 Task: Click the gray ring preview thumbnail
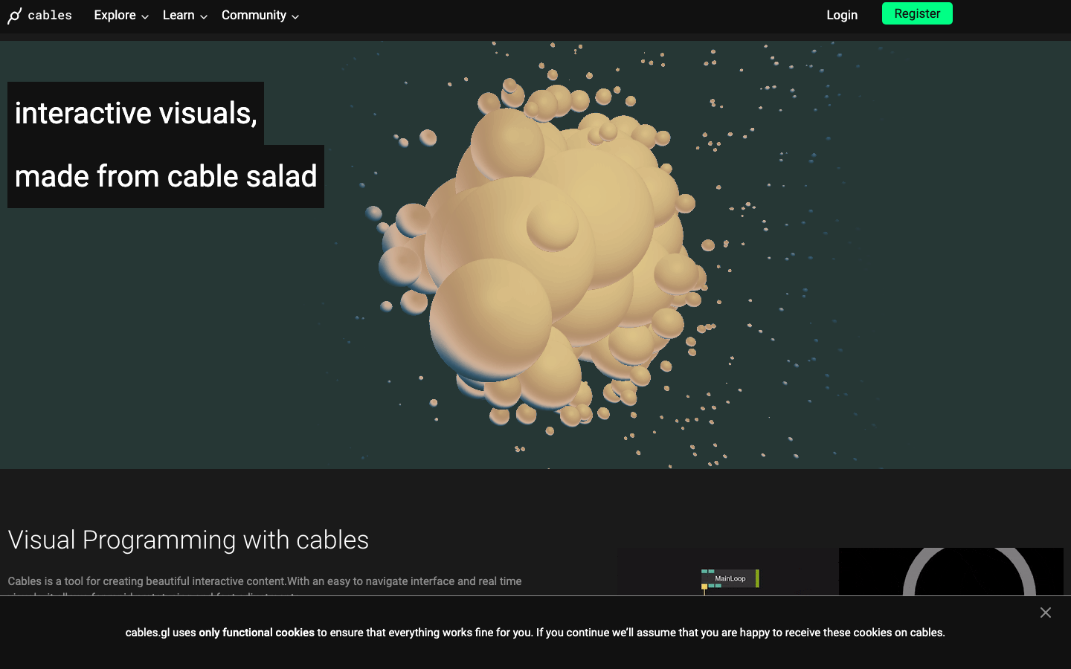tap(951, 572)
